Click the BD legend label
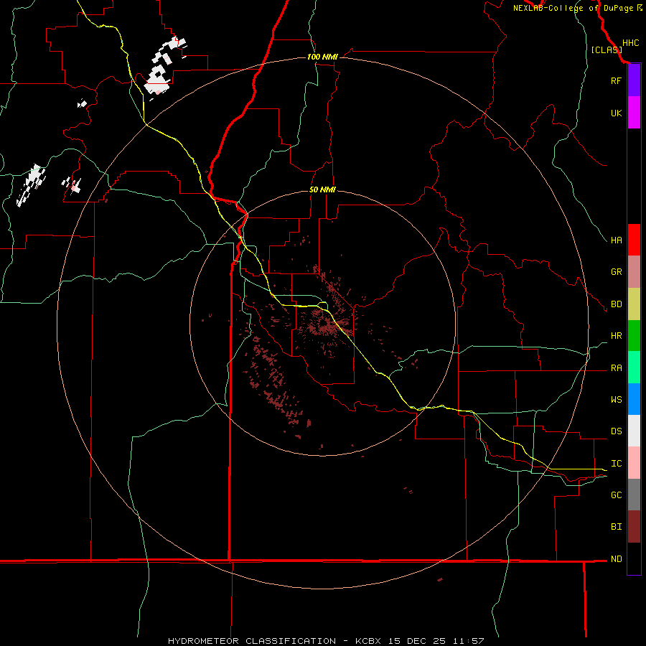 (x=616, y=304)
